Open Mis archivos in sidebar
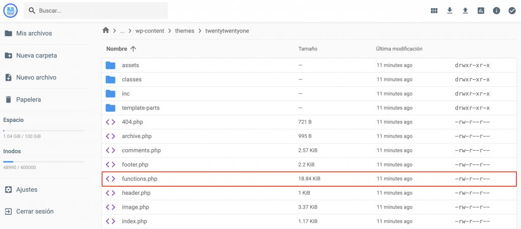Screen dimensions: 521x229 [34, 34]
